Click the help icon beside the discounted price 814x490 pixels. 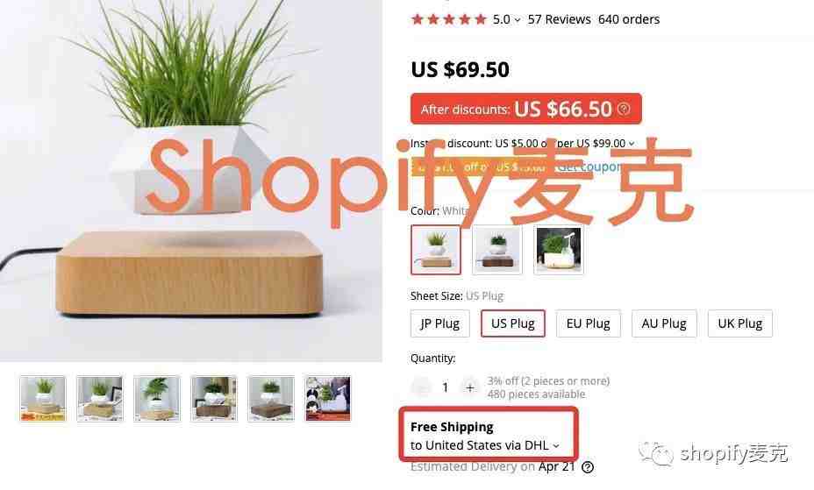[x=624, y=109]
